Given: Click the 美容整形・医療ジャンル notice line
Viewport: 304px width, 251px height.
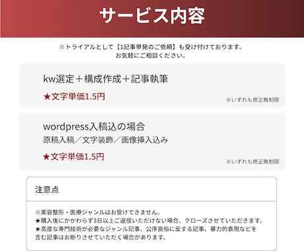Looking at the screenshot, I should (x=98, y=212).
